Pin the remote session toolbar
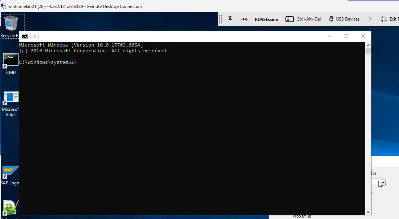399x219 pixels. pyautogui.click(x=230, y=19)
